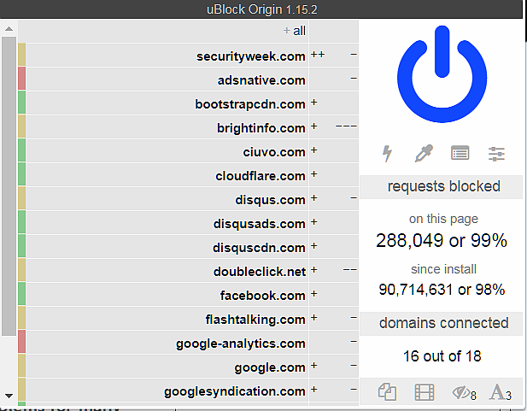Click the 'domains connected' header
Image resolution: width=527 pixels, height=411 pixels.
coord(442,323)
